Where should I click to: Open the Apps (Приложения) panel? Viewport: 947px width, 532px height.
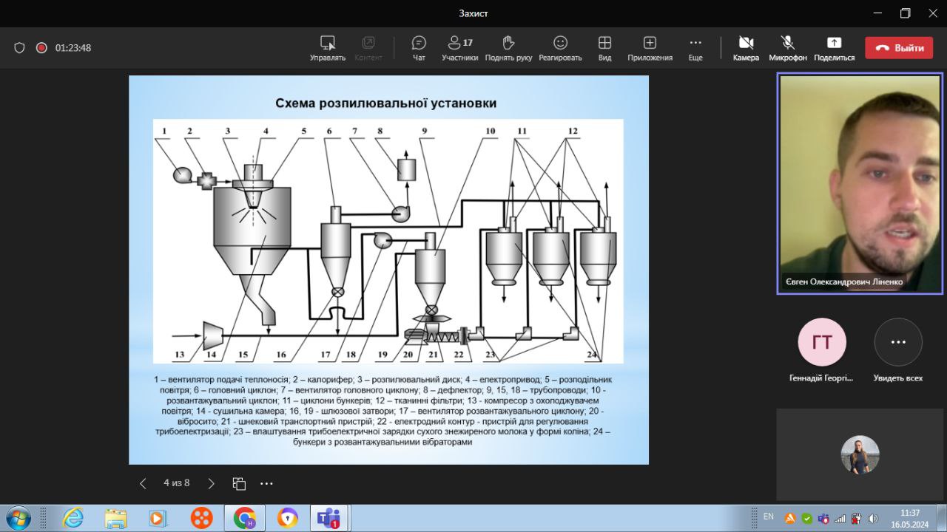point(650,47)
